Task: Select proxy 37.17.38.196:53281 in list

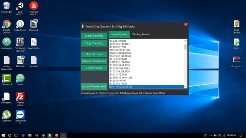Action: 146,68
